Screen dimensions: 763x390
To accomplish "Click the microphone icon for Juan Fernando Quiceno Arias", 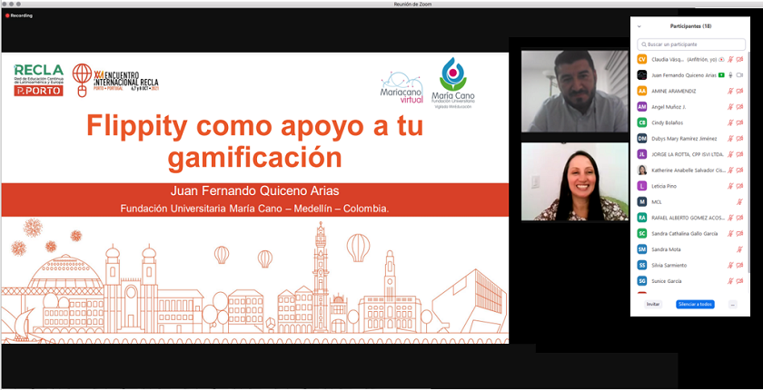I will pos(730,75).
